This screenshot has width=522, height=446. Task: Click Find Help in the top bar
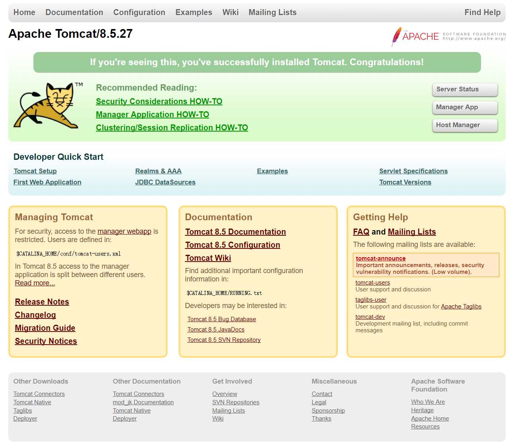(482, 12)
